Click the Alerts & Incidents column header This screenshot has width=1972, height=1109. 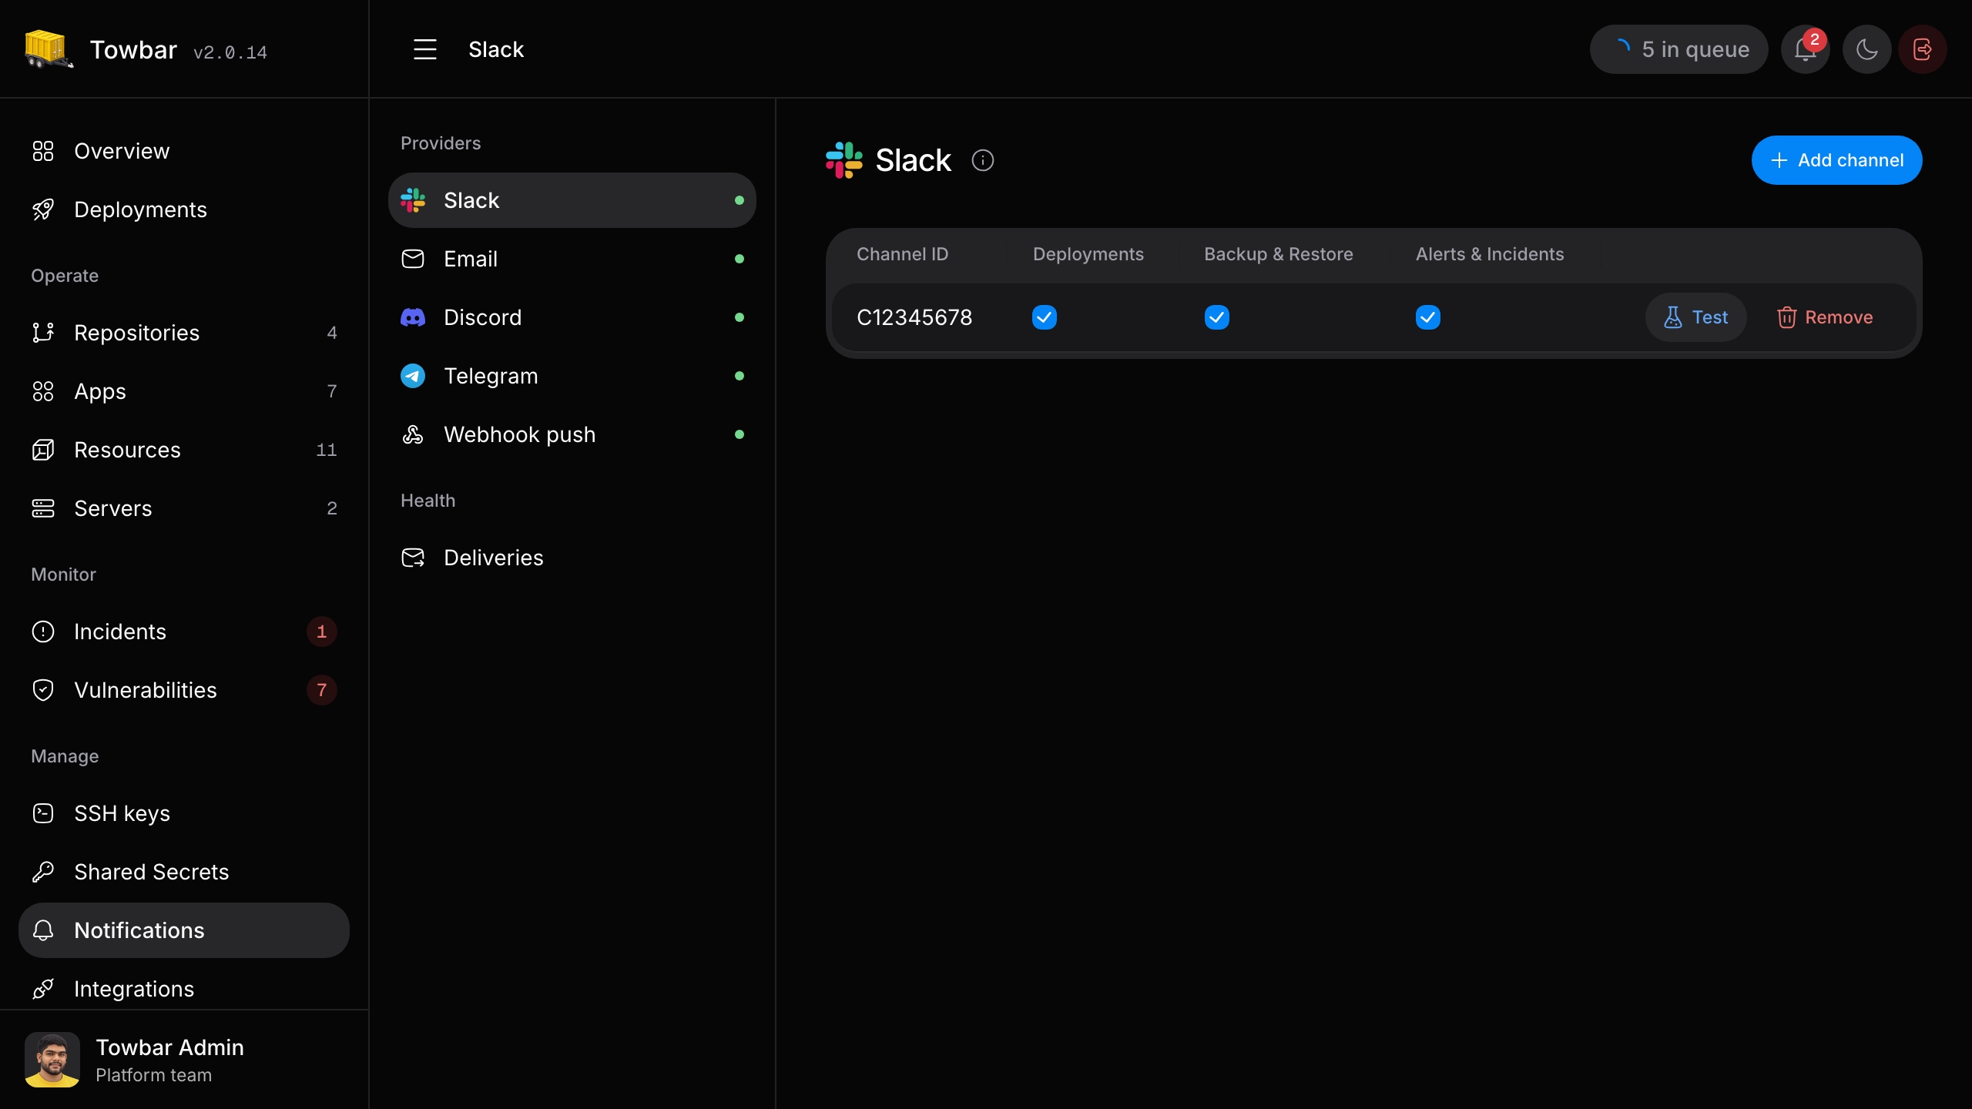(1490, 254)
